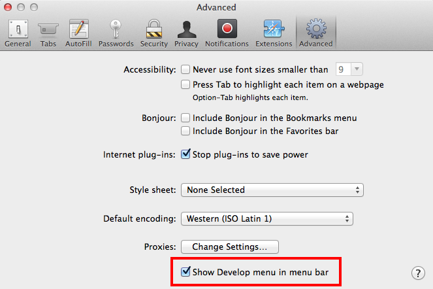Enable Never use font sizes smaller than
Image resolution: width=433 pixels, height=289 pixels.
click(x=185, y=69)
